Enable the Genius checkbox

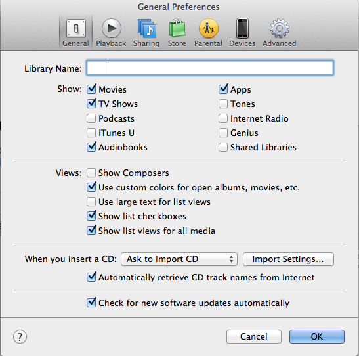point(223,133)
